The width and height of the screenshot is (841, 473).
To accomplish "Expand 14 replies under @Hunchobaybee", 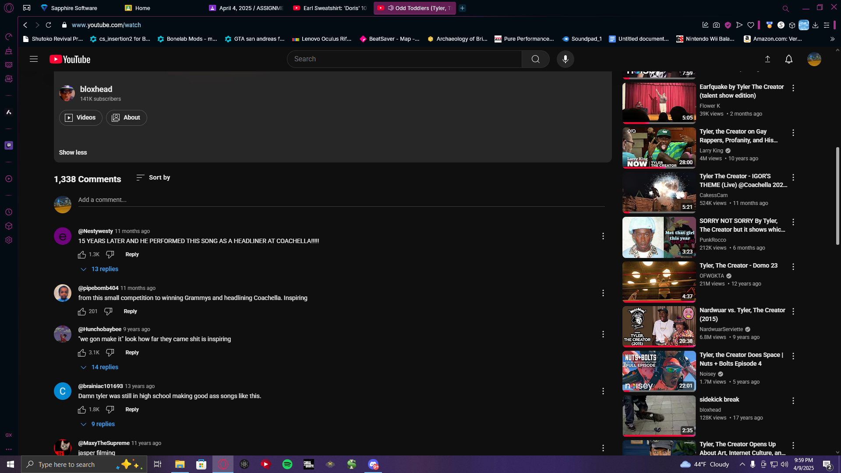I will [100, 367].
